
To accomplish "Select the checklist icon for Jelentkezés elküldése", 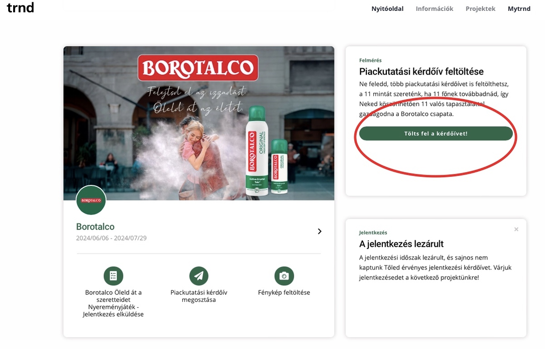I will 113,275.
